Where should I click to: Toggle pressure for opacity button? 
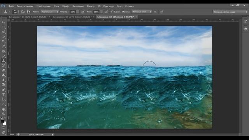(x=83, y=12)
